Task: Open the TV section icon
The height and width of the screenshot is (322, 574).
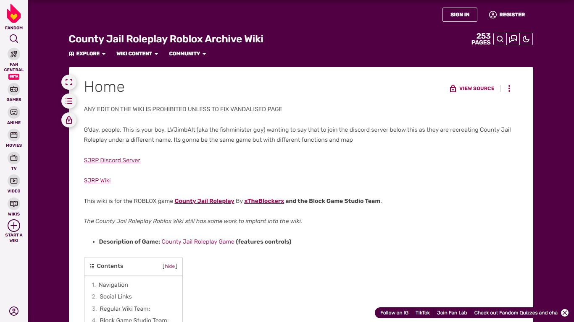Action: pos(14,158)
